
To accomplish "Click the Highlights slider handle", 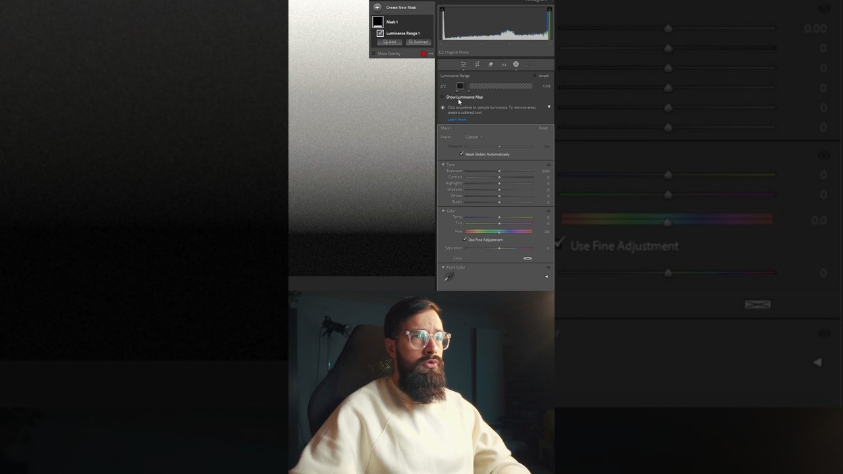I will click(499, 184).
